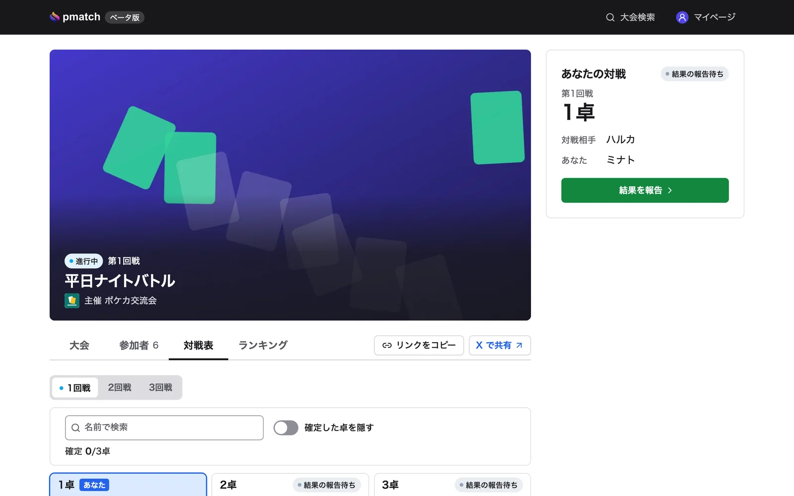Viewport: 794px width, 496px height.
Task: Click the search magnifier icon beside 大会検索
Action: [x=610, y=17]
